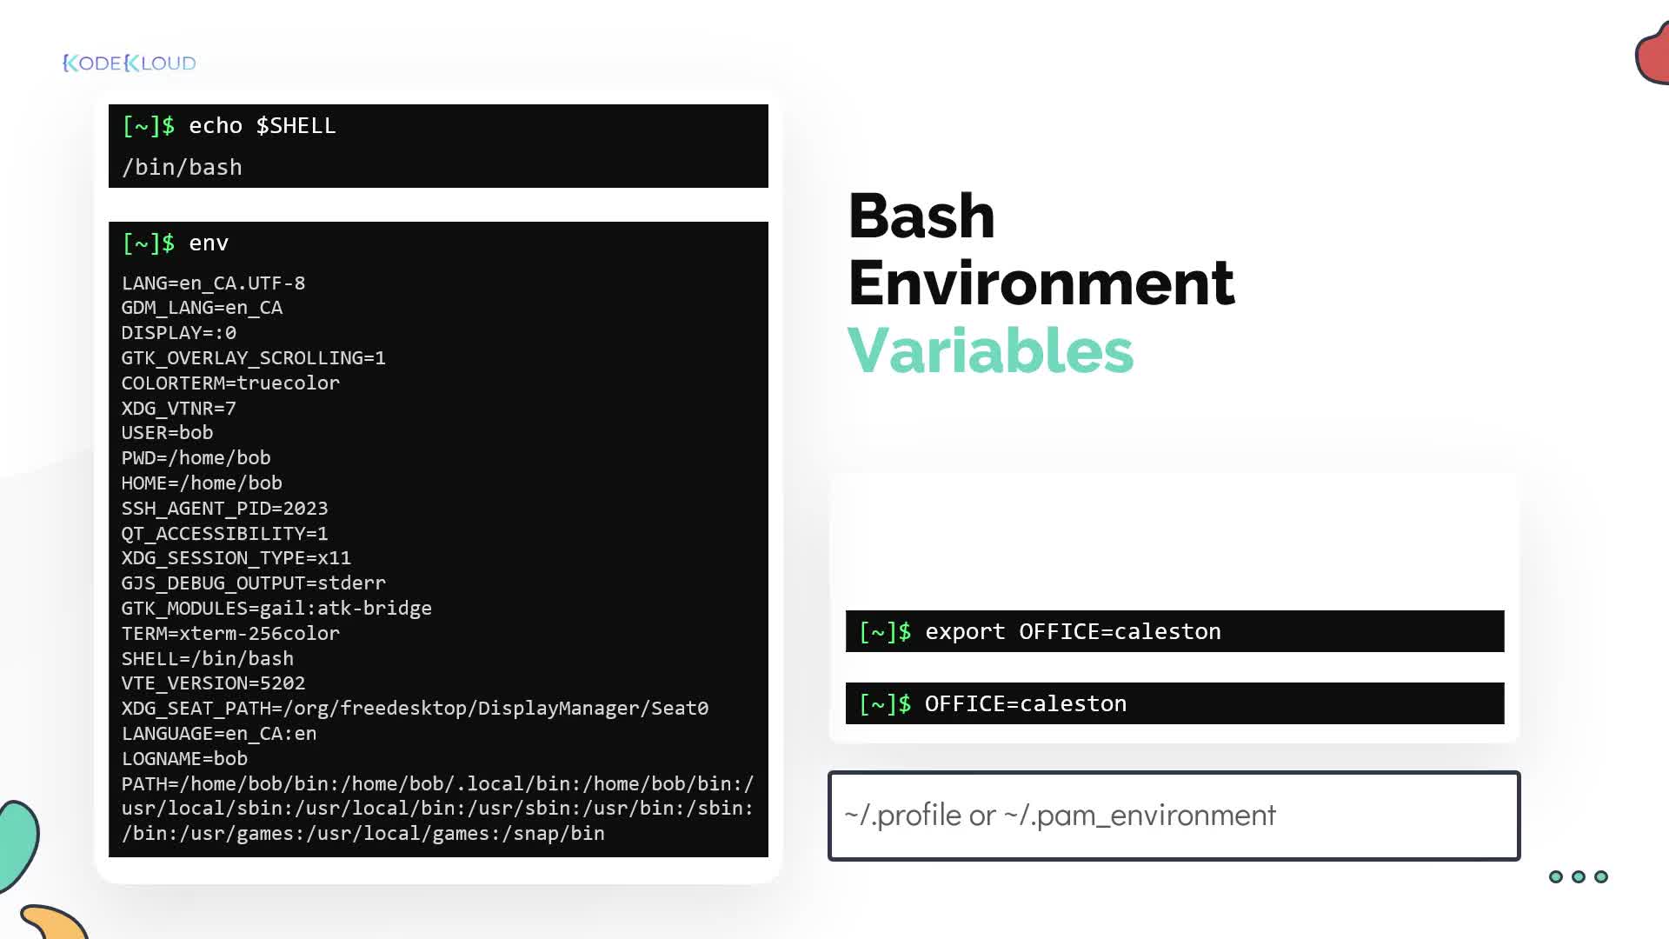Screen dimensions: 1669x939
Task: Click the green 'Variables' heading word
Action: click(990, 350)
